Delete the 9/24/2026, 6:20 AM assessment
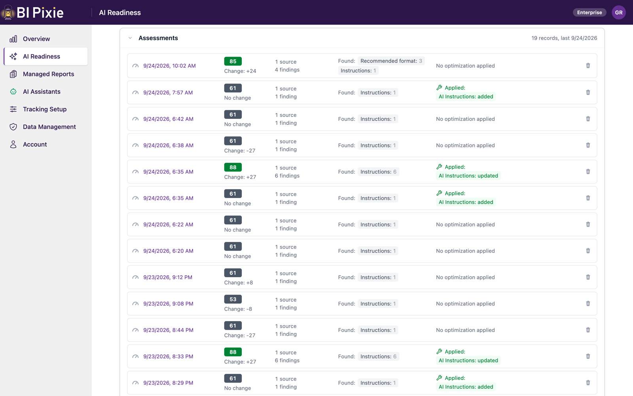 coord(588,251)
